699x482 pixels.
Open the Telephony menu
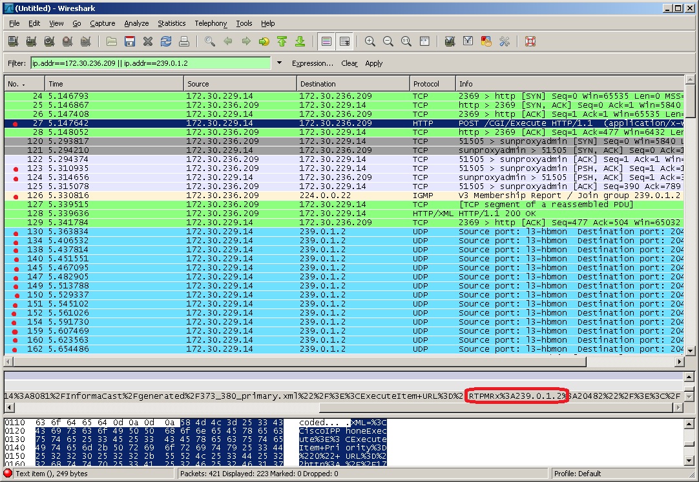click(x=211, y=23)
